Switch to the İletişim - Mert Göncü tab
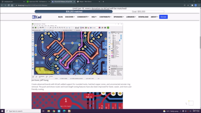This screenshot has width=201, height=113. [x=88, y=2]
